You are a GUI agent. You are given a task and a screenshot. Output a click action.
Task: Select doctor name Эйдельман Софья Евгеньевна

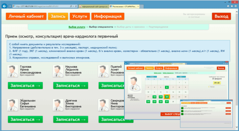(x=28, y=103)
